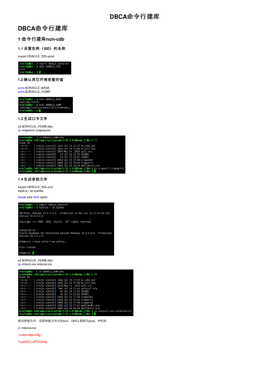Screen dimensions: 270x382
Task: Click the create pfile from spfile statement
Action: coord(33,197)
